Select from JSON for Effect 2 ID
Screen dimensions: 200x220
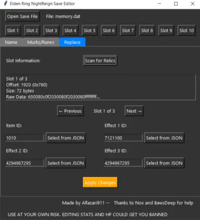click(65, 163)
